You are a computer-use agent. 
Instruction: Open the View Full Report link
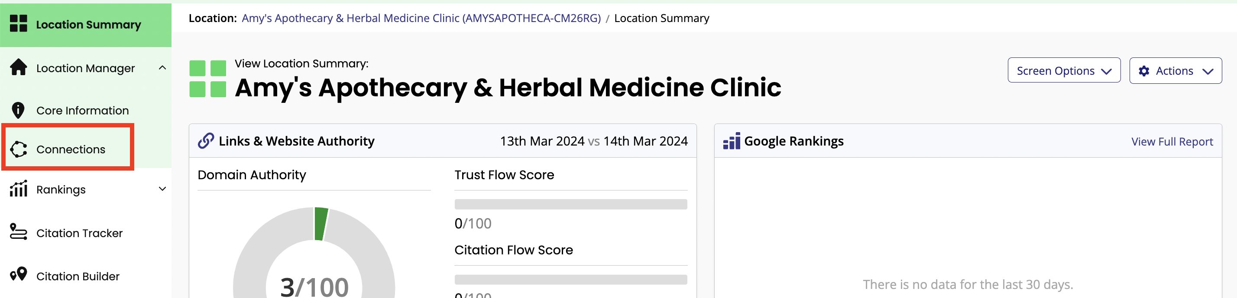[x=1172, y=142]
